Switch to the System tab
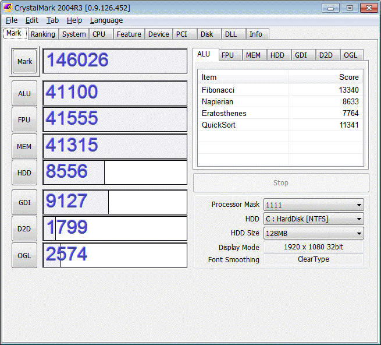Viewport: 381px width, 345px height. pyautogui.click(x=74, y=34)
